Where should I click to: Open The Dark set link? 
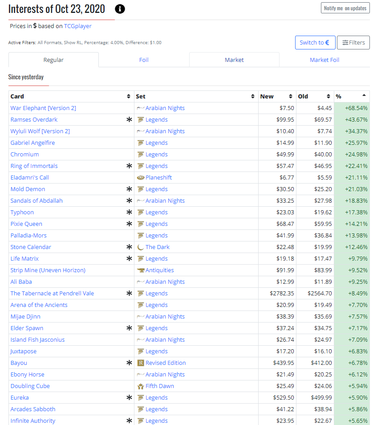[158, 247]
